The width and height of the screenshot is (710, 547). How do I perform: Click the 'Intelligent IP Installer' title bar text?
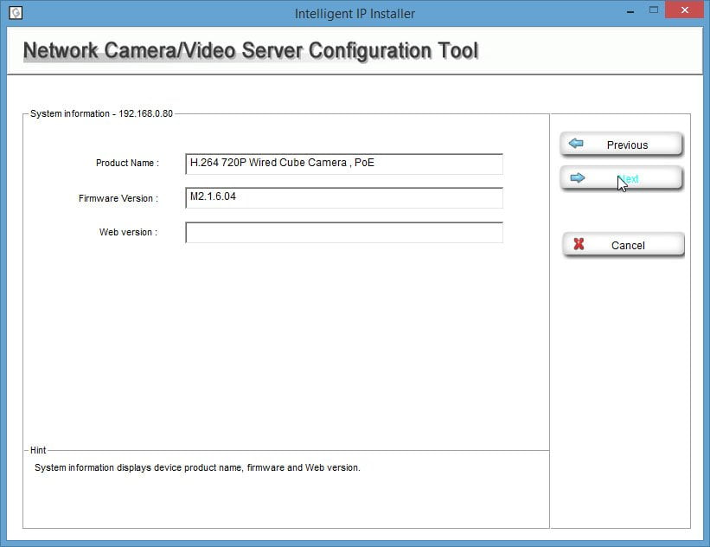[x=355, y=14]
